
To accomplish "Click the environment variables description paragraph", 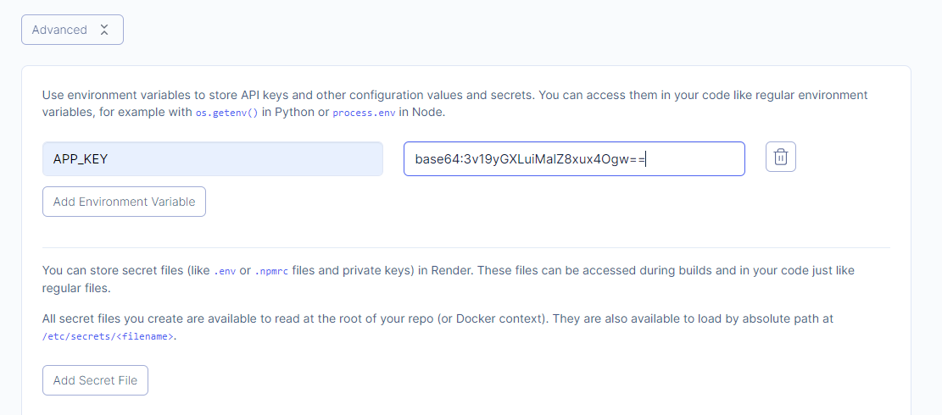I will click(x=454, y=103).
